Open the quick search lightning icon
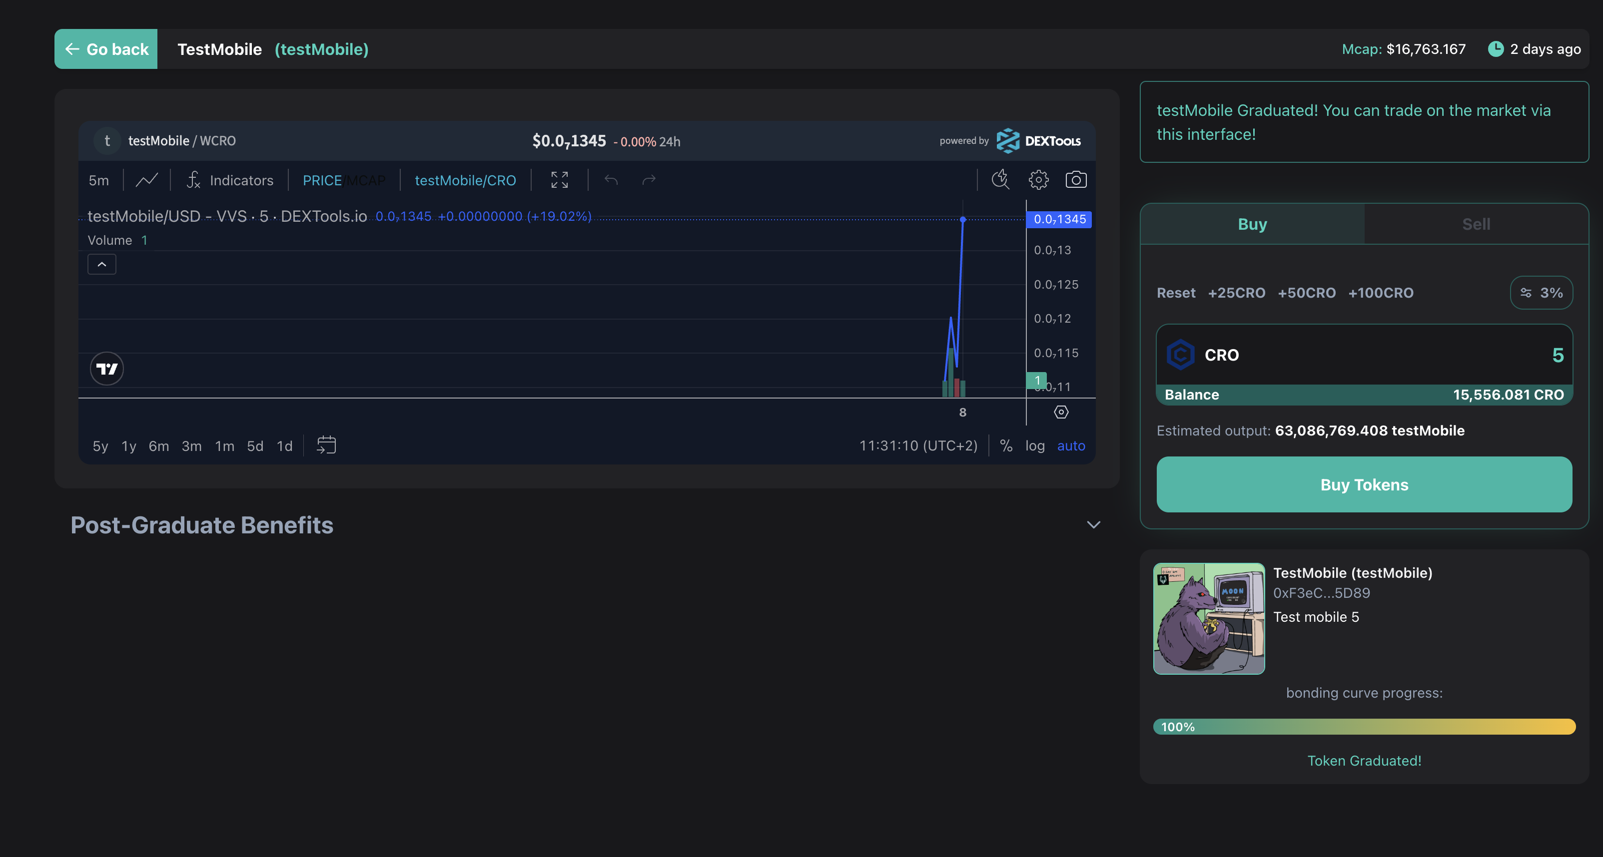This screenshot has width=1603, height=857. [1000, 180]
